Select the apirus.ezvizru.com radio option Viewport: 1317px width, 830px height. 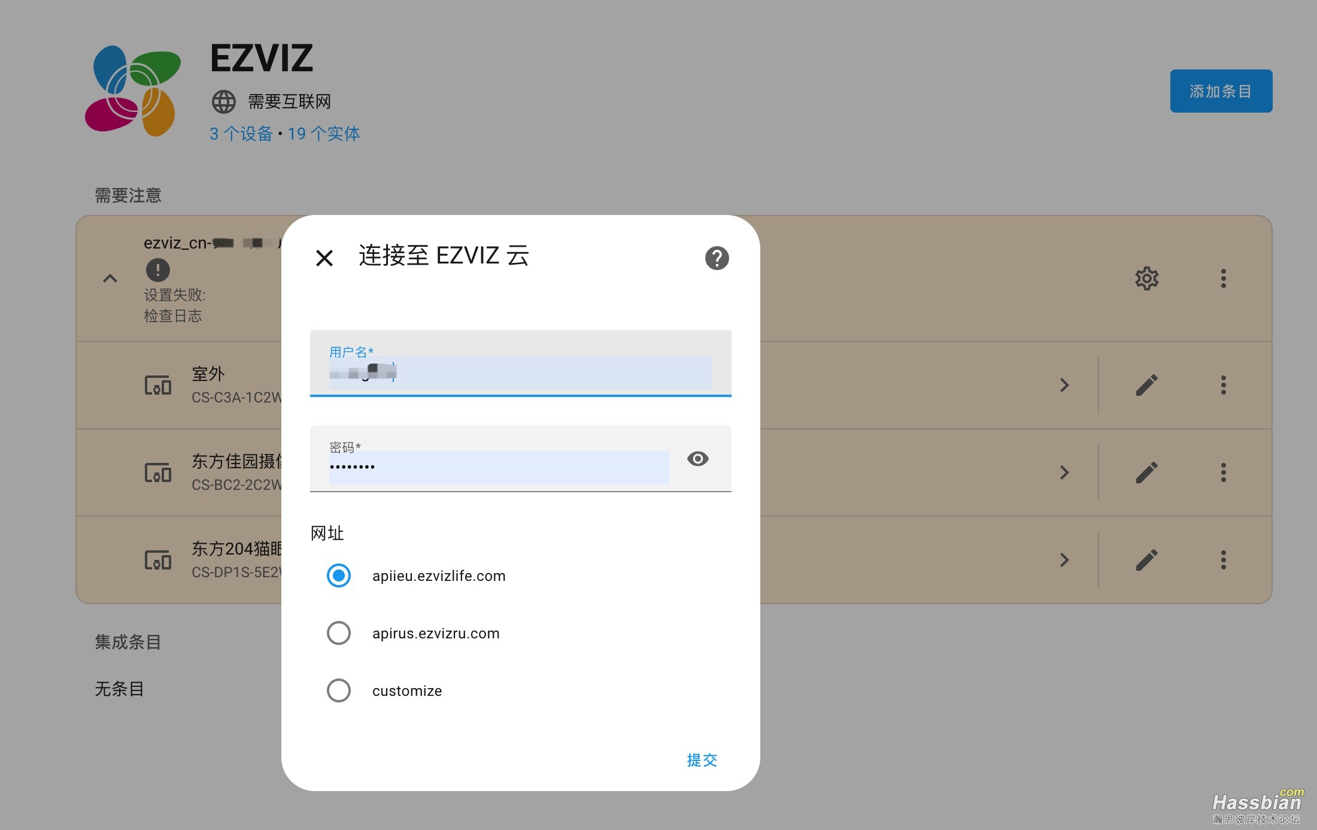point(339,633)
